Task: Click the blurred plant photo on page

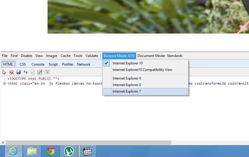Action: click(x=148, y=17)
